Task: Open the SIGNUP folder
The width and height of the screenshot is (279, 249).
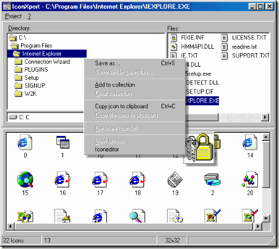Action: click(x=30, y=86)
